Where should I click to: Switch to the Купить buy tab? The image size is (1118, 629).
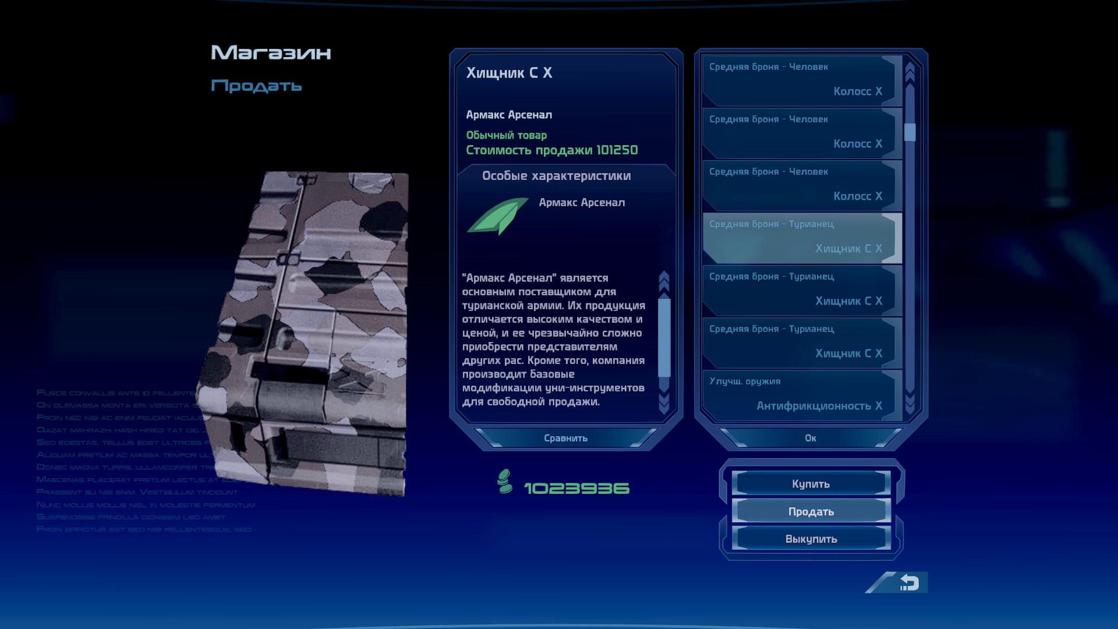click(811, 484)
